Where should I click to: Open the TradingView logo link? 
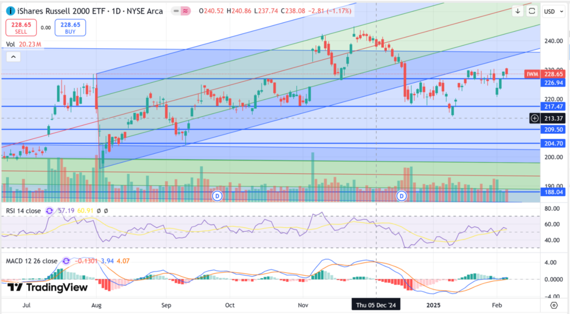click(48, 287)
